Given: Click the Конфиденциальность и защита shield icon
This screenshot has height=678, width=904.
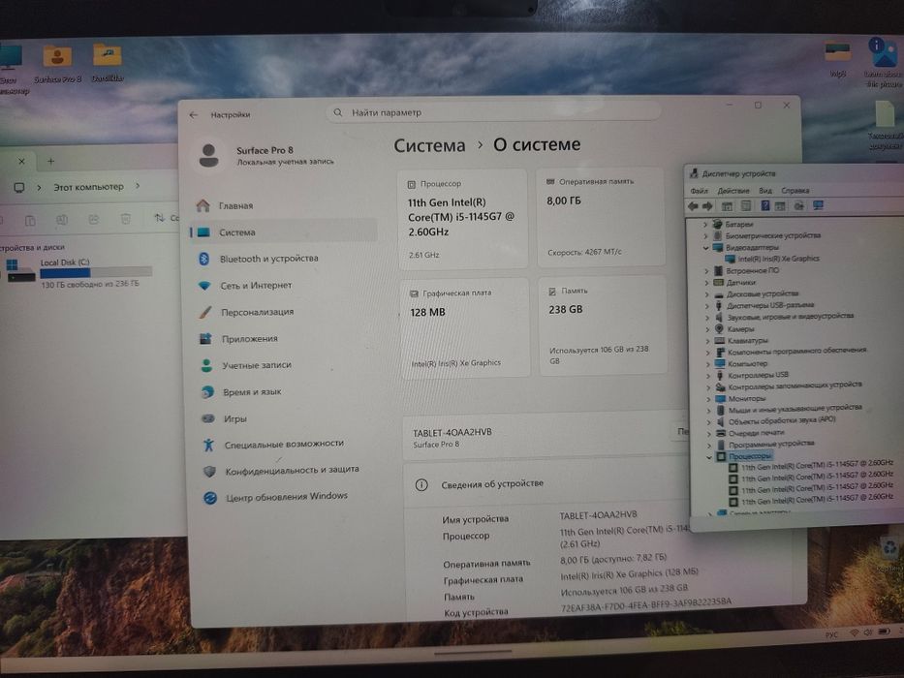Looking at the screenshot, I should pyautogui.click(x=209, y=471).
